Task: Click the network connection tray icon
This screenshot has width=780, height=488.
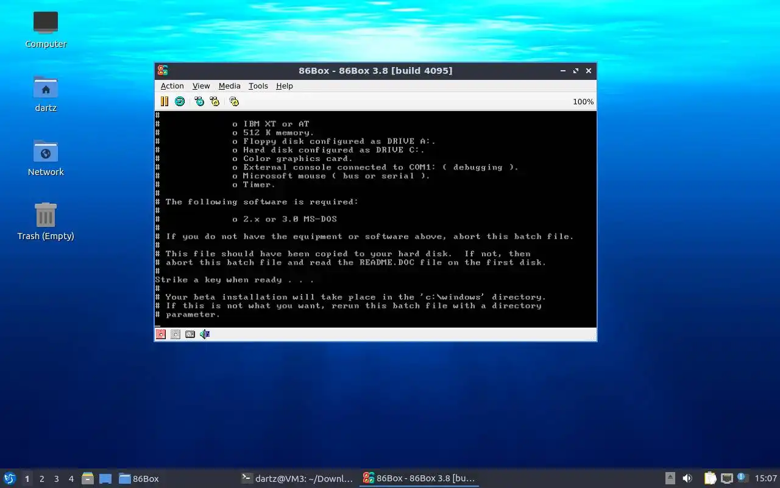Action: (x=726, y=478)
